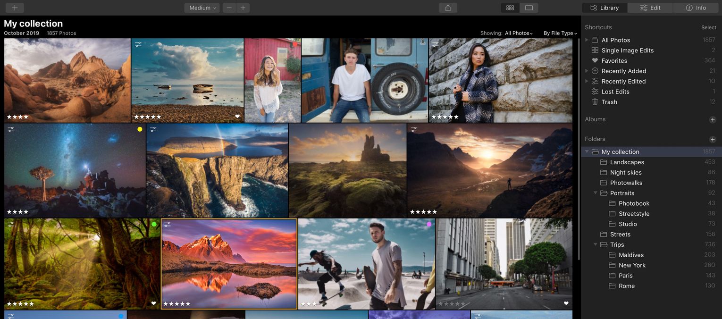Open the All Photos filter dropdown
The image size is (722, 319).
point(518,33)
